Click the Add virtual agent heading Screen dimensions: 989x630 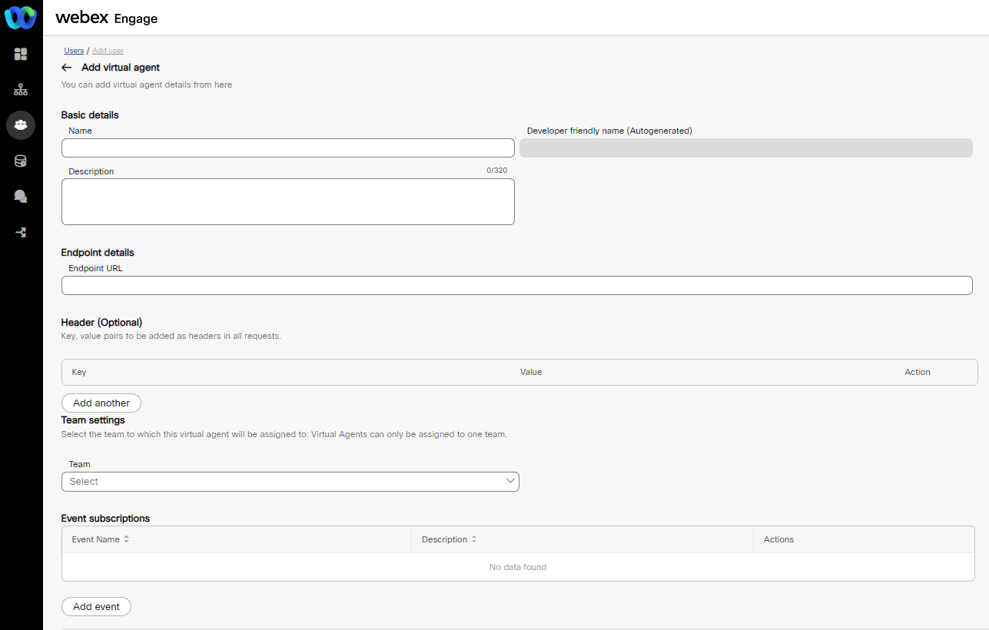pos(121,68)
